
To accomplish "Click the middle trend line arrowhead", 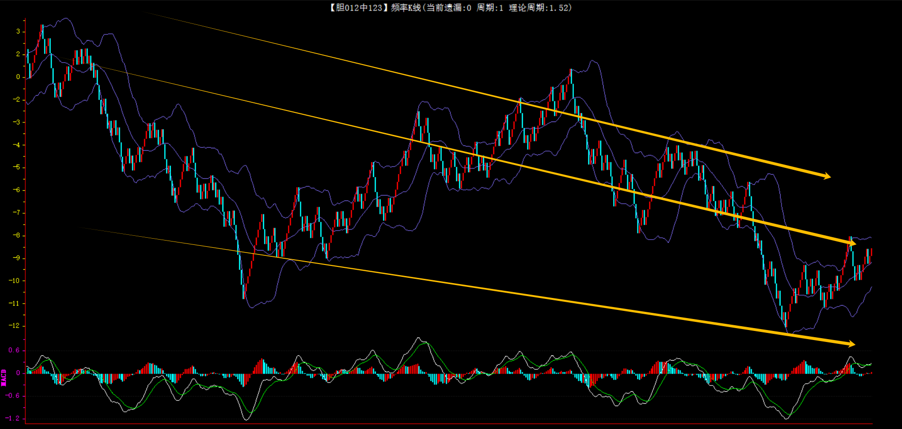I will pyautogui.click(x=852, y=243).
